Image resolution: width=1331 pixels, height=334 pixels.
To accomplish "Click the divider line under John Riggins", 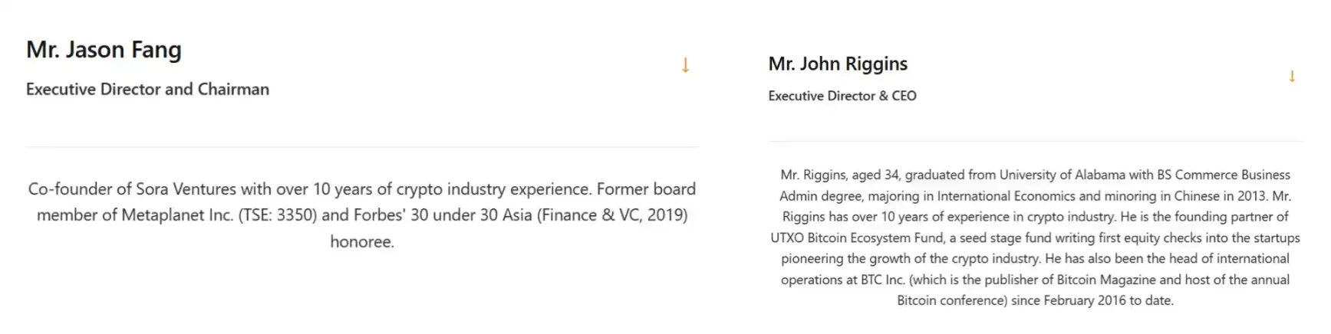I will click(1035, 141).
